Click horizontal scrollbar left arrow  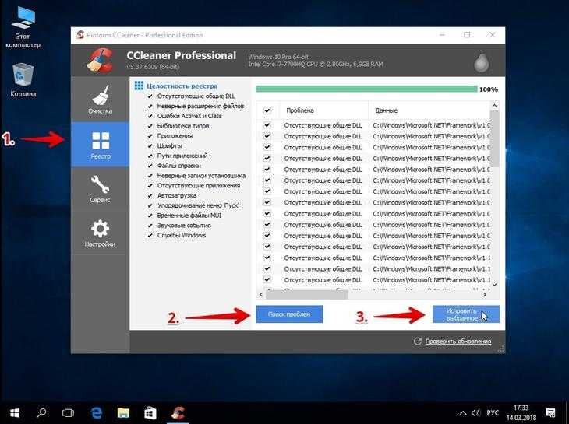click(x=260, y=295)
